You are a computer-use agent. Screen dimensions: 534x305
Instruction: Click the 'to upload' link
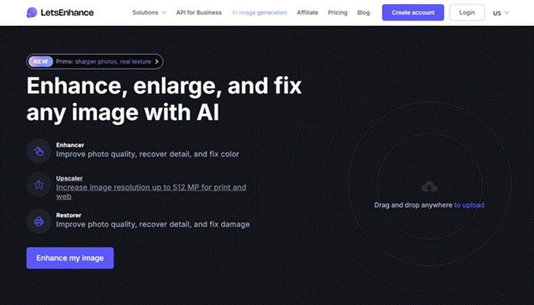[x=469, y=205]
